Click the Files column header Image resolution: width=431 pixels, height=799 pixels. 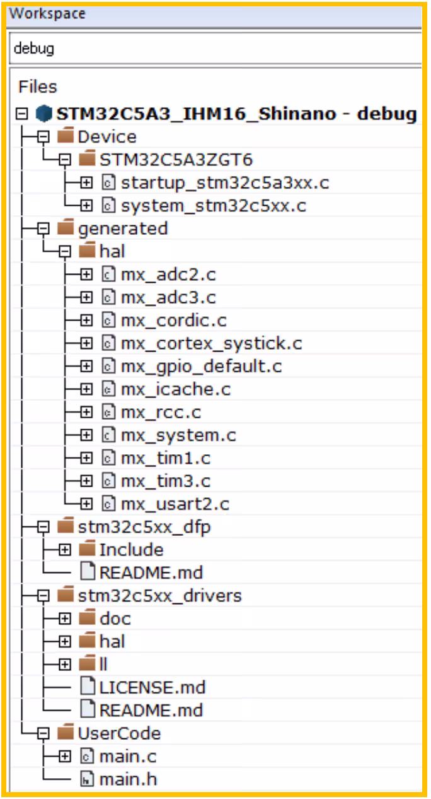[x=38, y=86]
